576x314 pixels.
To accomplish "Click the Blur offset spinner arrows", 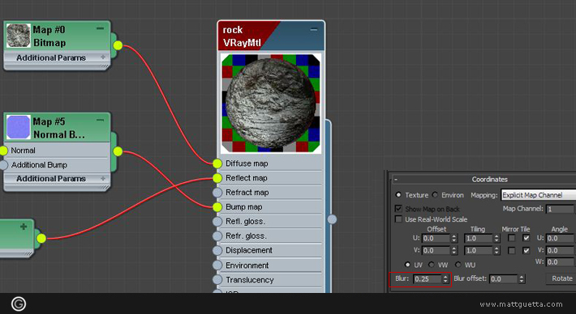I will pyautogui.click(x=522, y=279).
